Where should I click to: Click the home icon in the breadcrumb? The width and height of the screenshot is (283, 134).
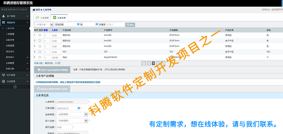[x=34, y=10]
